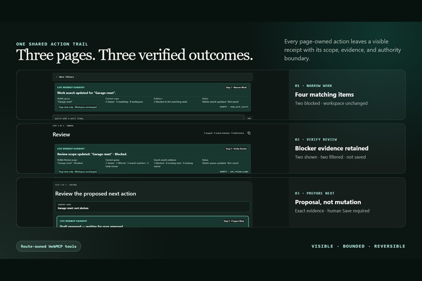This screenshot has height=281, width=422.
Task: Click '01 · NARROW WORK' label
Action: pyautogui.click(x=314, y=86)
